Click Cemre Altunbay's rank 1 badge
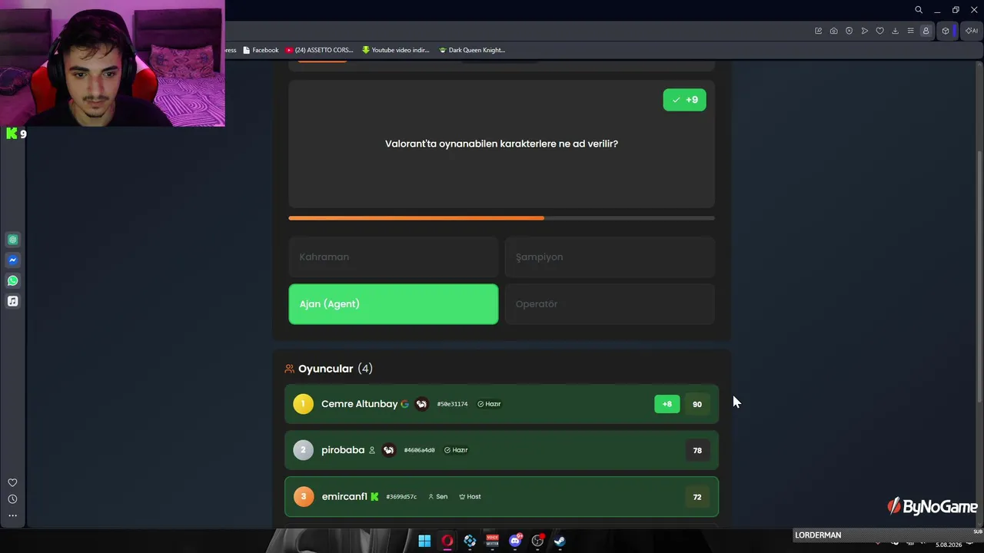 pyautogui.click(x=303, y=404)
